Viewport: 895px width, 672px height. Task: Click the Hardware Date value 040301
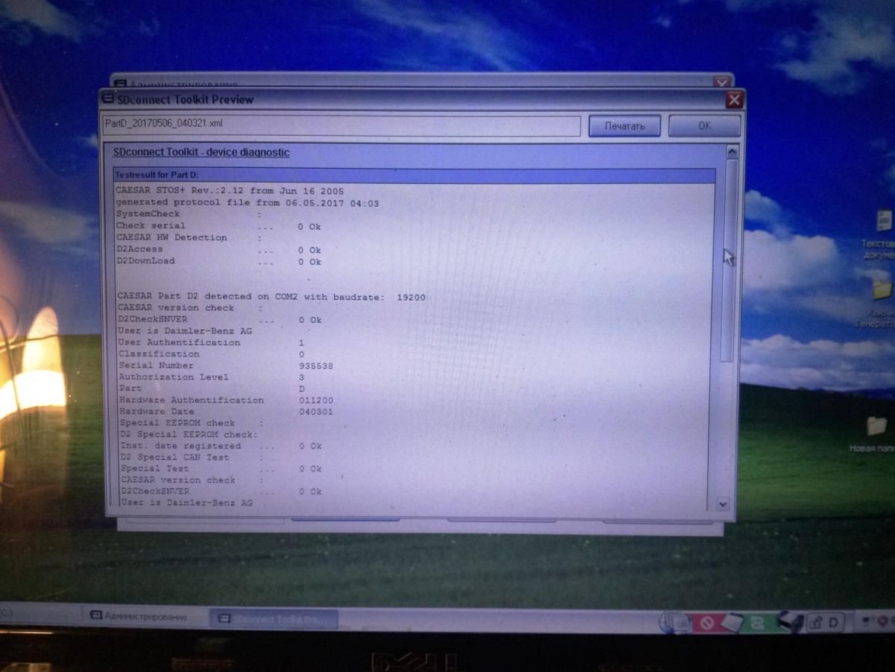(316, 412)
